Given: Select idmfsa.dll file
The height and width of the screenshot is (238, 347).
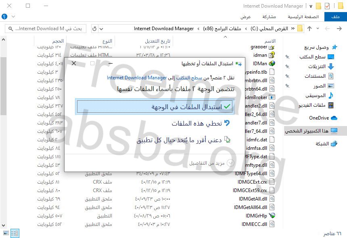Looking at the screenshot, I should [260, 148].
